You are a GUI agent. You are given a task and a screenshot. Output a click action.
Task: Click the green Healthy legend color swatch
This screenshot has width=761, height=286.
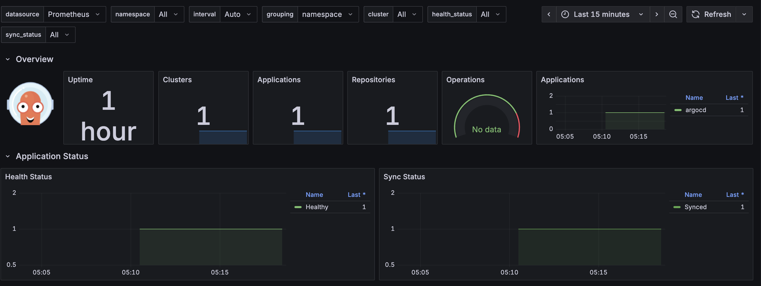click(298, 207)
